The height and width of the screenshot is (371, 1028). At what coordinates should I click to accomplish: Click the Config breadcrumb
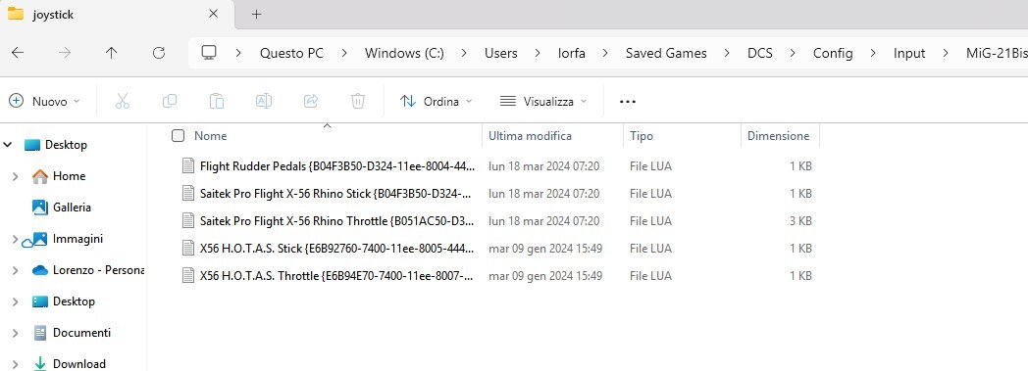(833, 54)
